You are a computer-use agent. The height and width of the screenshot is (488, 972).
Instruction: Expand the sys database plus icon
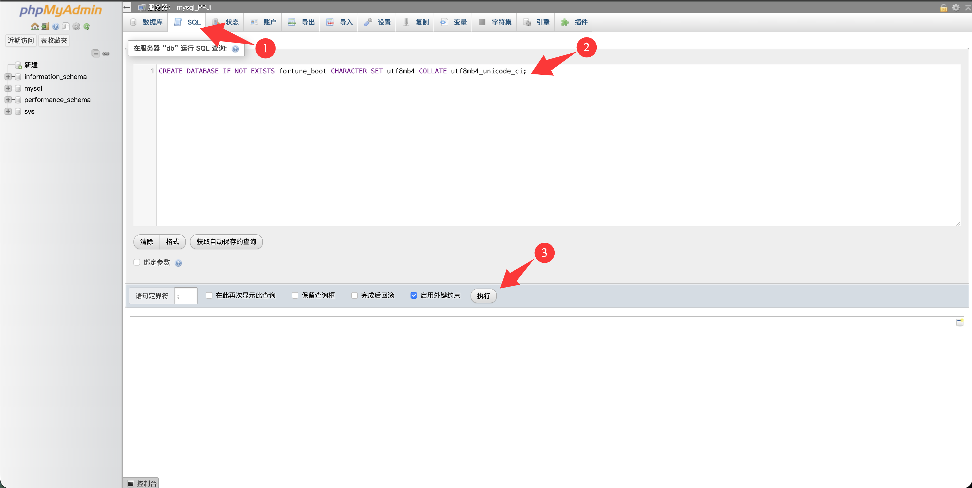[8, 111]
